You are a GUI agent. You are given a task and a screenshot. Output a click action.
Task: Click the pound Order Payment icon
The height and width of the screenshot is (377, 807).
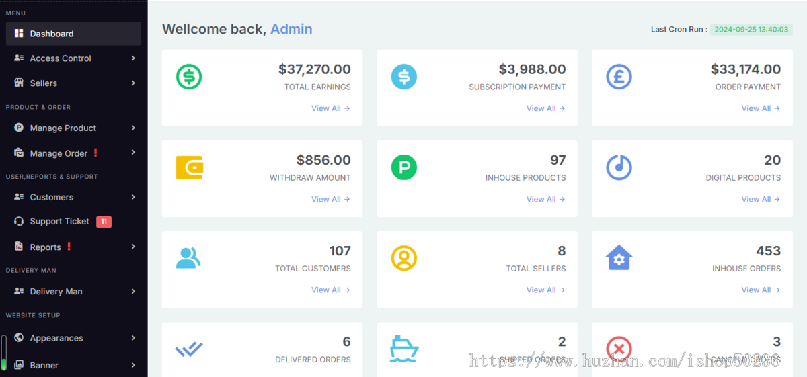[619, 77]
